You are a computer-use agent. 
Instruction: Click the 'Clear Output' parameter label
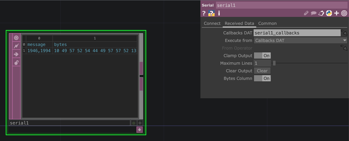239,71
